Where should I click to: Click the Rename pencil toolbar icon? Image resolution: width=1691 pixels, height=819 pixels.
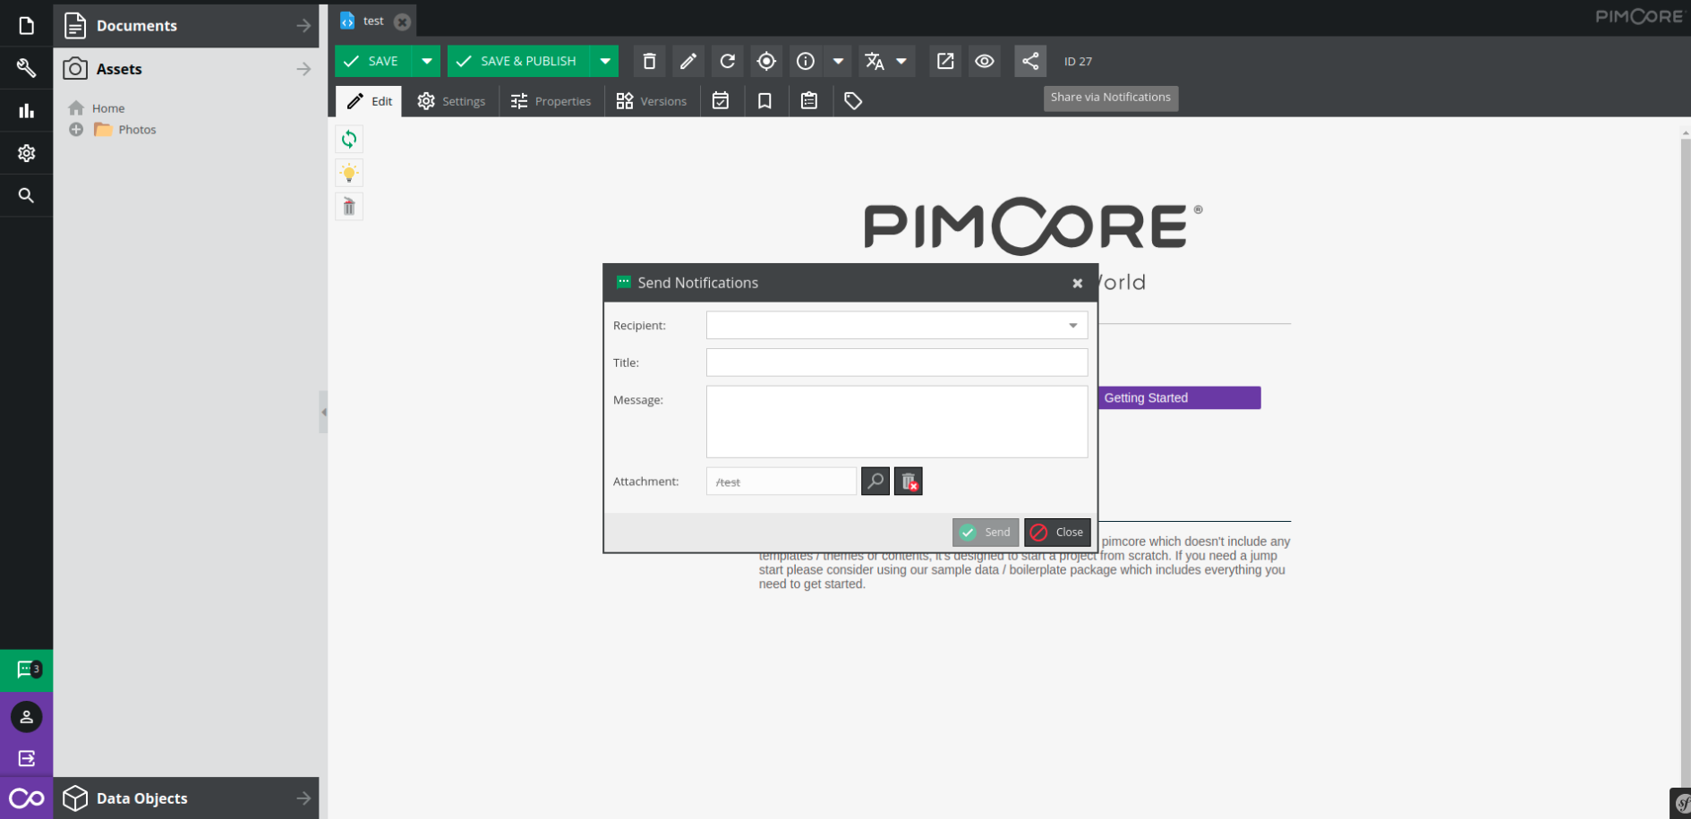tap(688, 61)
